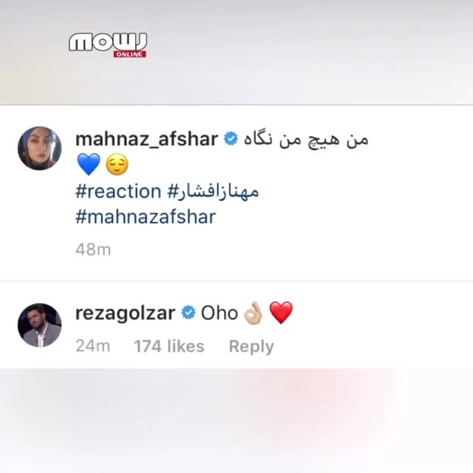Click the relieved face emoji
Screen dimensions: 473x473
coord(117,164)
